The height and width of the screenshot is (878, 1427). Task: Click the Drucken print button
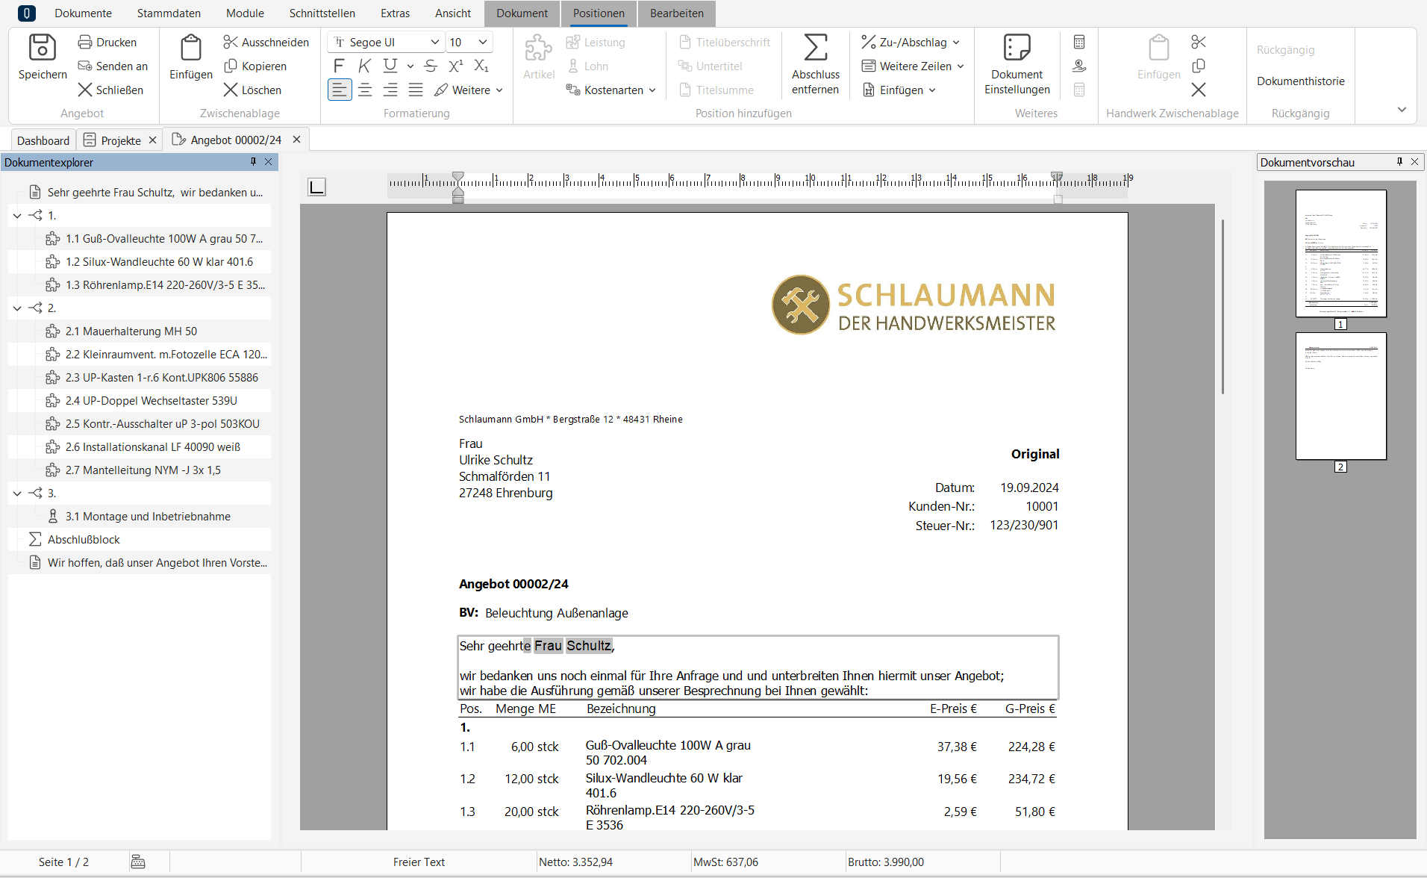(x=107, y=43)
